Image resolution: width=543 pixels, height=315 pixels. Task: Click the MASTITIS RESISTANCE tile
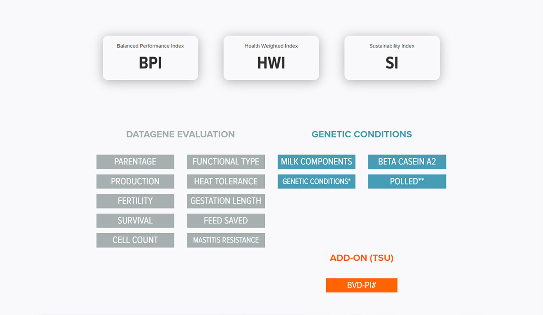(x=226, y=240)
